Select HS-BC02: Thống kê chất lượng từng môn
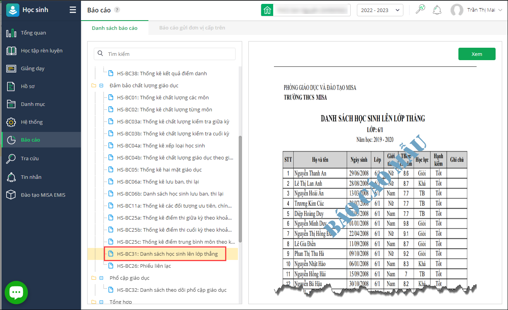508x310 pixels. coord(165,110)
